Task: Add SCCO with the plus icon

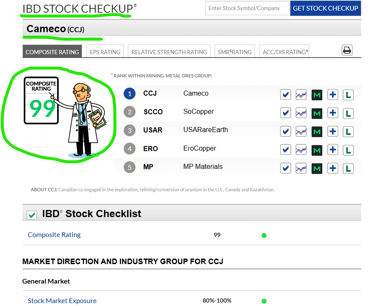Action: pos(332,113)
